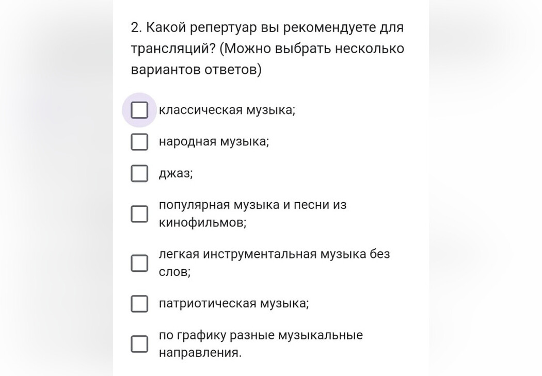The width and height of the screenshot is (542, 376).
Task: Select the «джаз» checkbox
Action: point(139,173)
